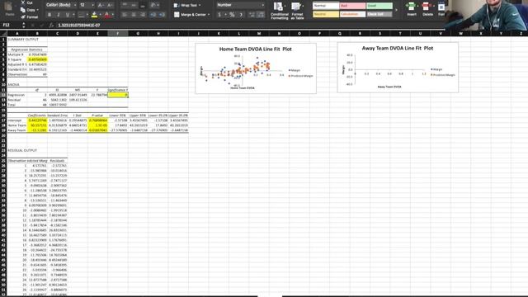The height and width of the screenshot is (297, 528).
Task: Click Merge & Center
Action: [190, 15]
